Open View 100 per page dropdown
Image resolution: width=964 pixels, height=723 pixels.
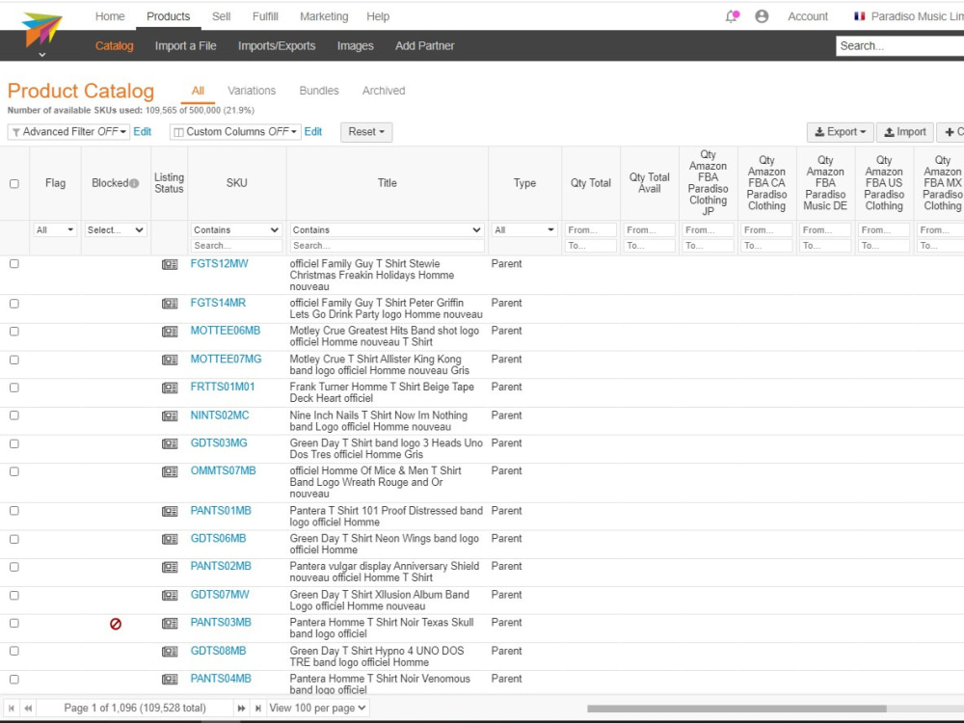tap(318, 709)
